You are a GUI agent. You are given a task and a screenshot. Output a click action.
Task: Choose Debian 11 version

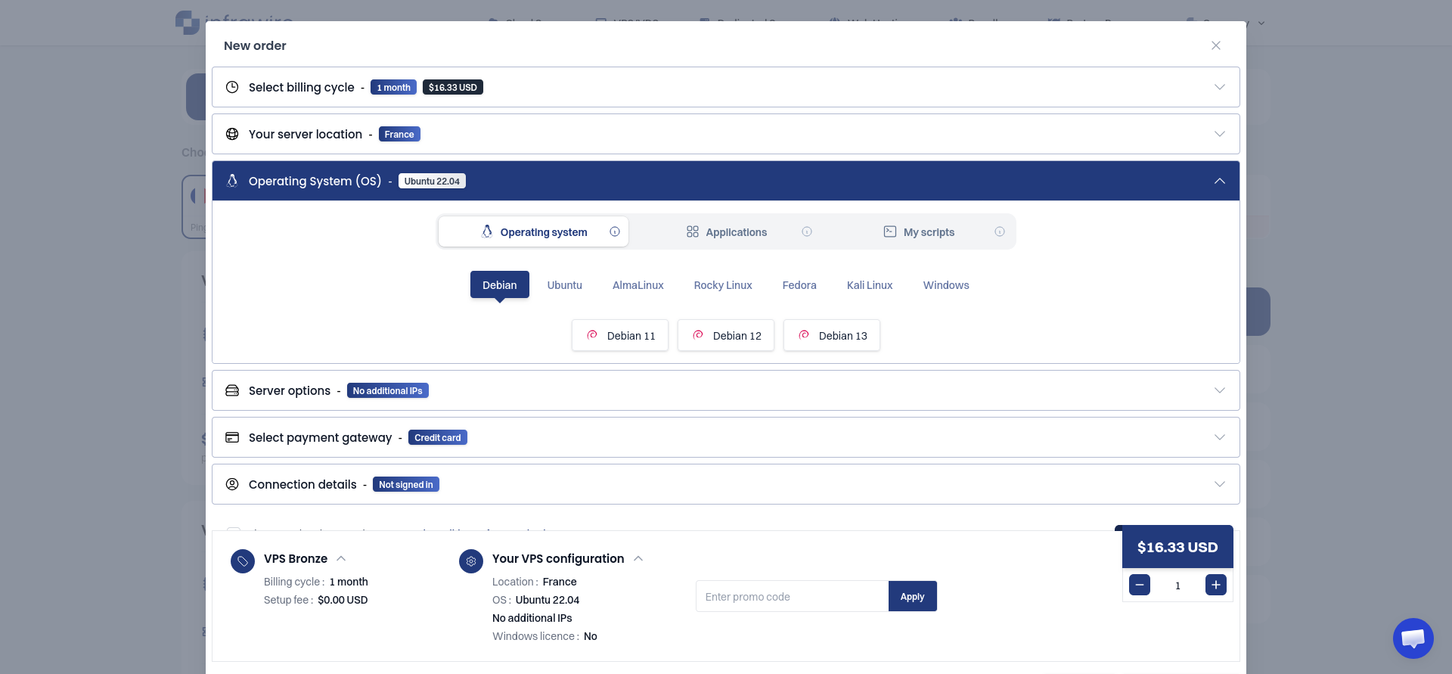pos(620,335)
